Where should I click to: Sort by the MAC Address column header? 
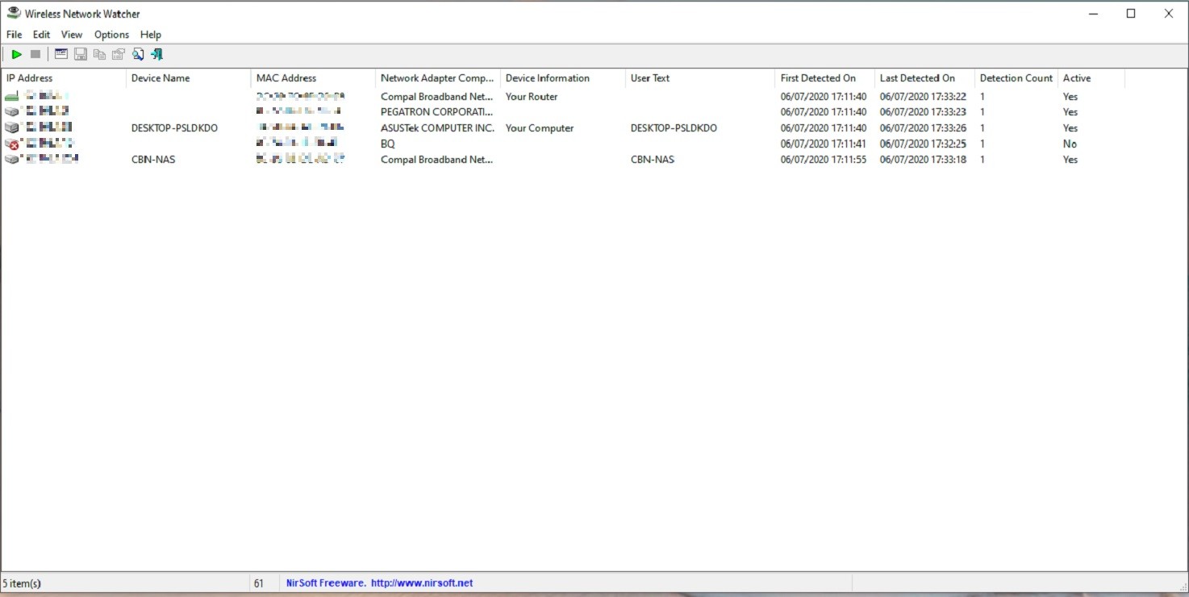tap(287, 77)
